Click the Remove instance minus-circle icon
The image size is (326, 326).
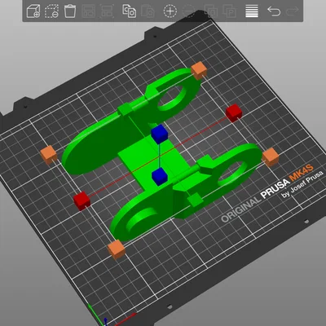pyautogui.click(x=189, y=11)
